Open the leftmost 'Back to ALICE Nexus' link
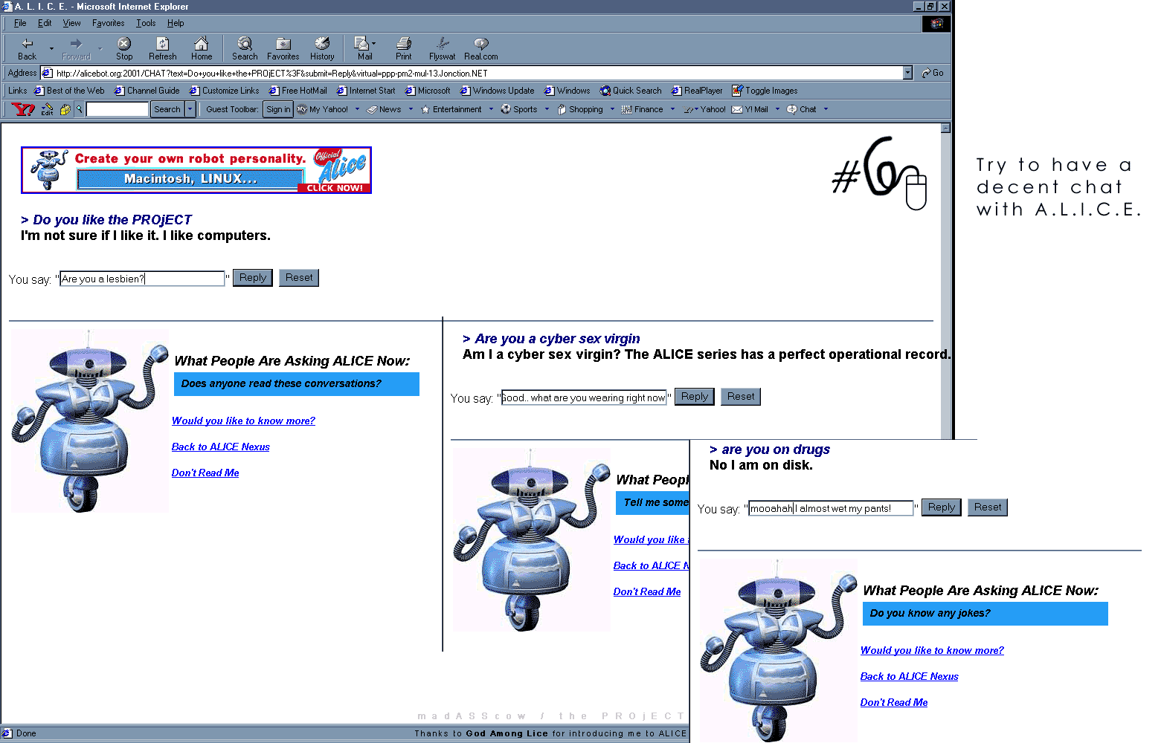This screenshot has width=1164, height=743. pyautogui.click(x=220, y=447)
